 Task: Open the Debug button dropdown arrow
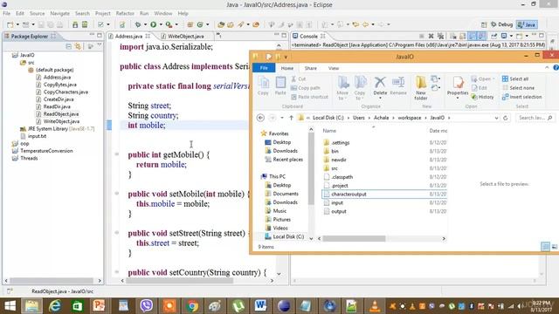point(145,24)
